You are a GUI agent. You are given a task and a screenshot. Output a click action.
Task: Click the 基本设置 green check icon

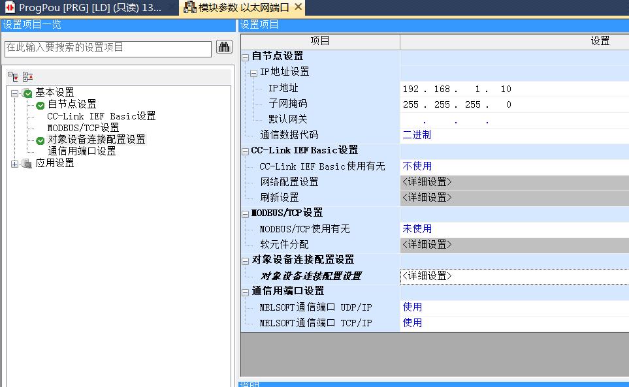(27, 93)
